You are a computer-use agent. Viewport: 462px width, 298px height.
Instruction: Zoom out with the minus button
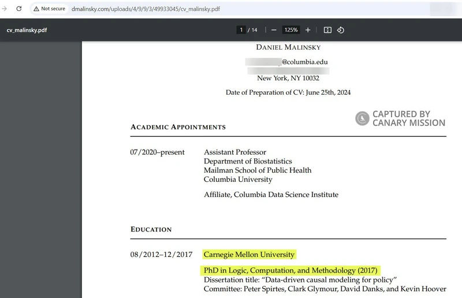coord(274,30)
